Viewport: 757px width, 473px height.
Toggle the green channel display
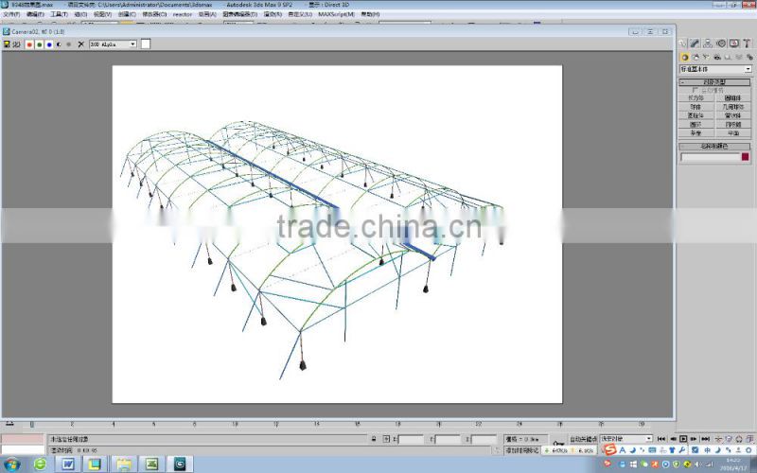pos(39,44)
